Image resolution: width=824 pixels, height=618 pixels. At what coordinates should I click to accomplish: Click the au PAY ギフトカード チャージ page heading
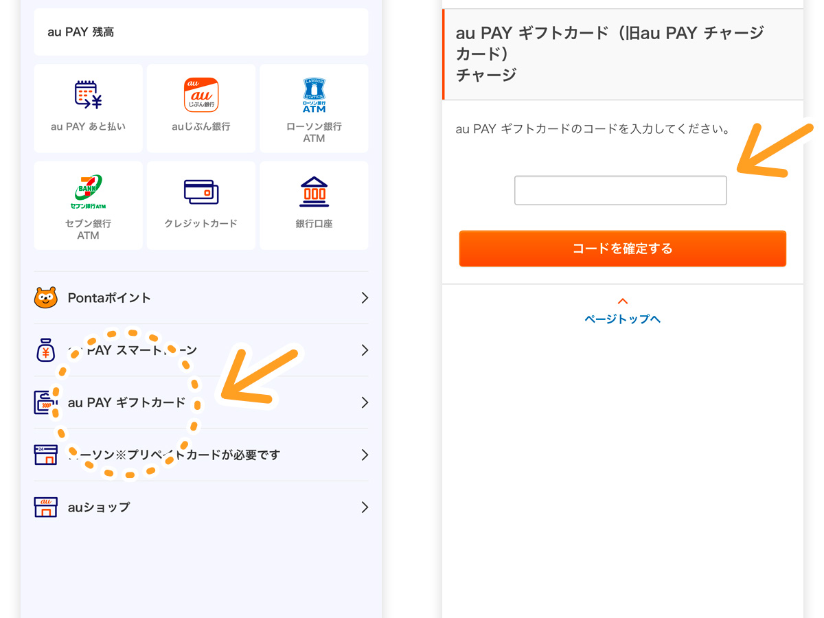coord(610,54)
